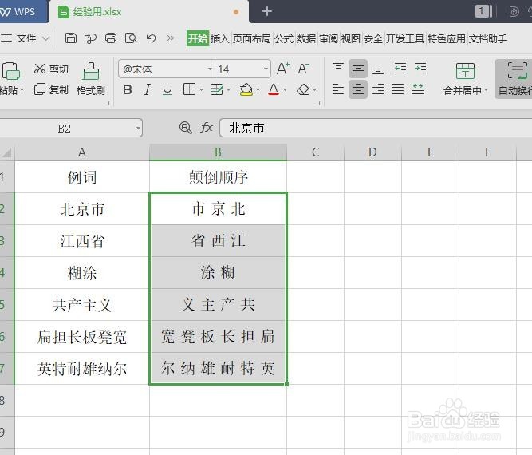The height and width of the screenshot is (455, 532).
Task: Align text left
Action: 338,89
